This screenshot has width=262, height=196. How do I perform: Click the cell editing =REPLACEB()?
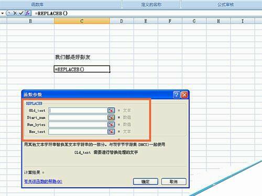82,69
